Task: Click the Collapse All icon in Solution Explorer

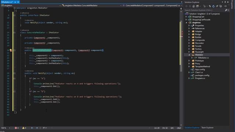Action: point(217,6)
